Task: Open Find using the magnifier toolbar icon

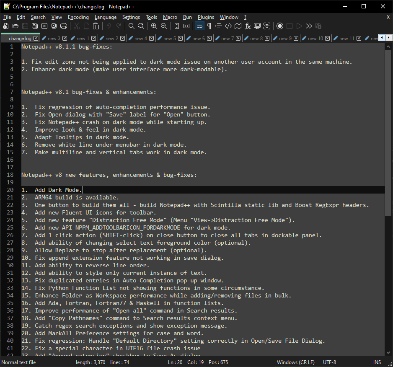Action: [x=131, y=26]
